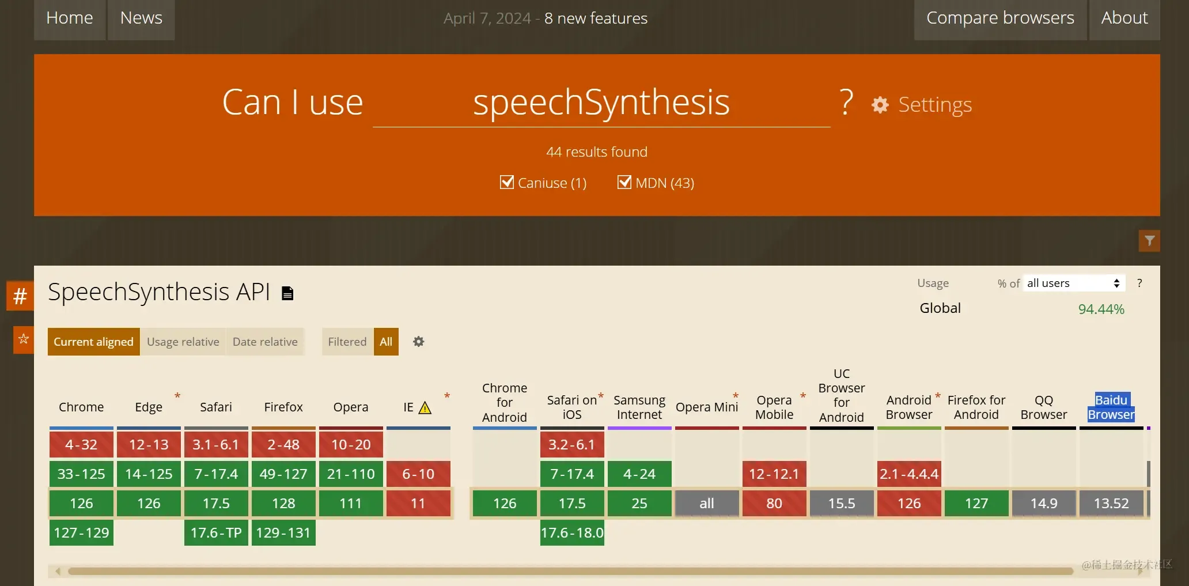1189x586 pixels.
Task: Click the asterisk note next to Safari on iOS
Action: coord(601,396)
